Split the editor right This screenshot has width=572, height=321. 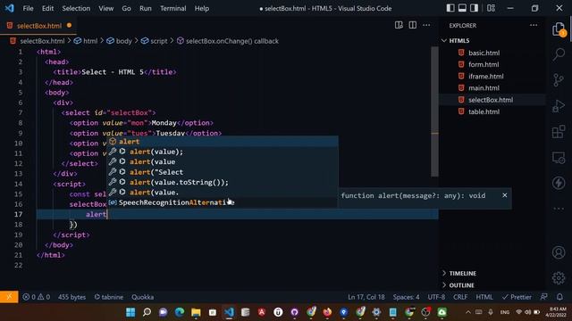(x=413, y=25)
